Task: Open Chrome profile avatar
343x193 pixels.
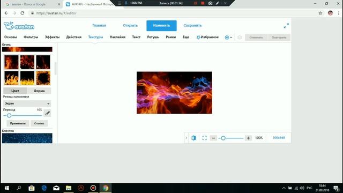Action: pyautogui.click(x=330, y=13)
